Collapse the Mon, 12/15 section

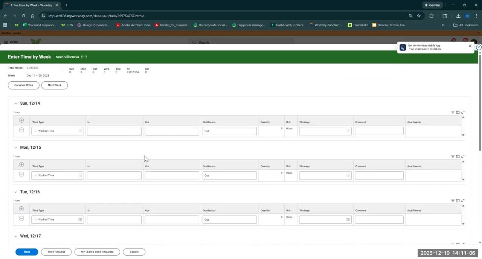15,148
